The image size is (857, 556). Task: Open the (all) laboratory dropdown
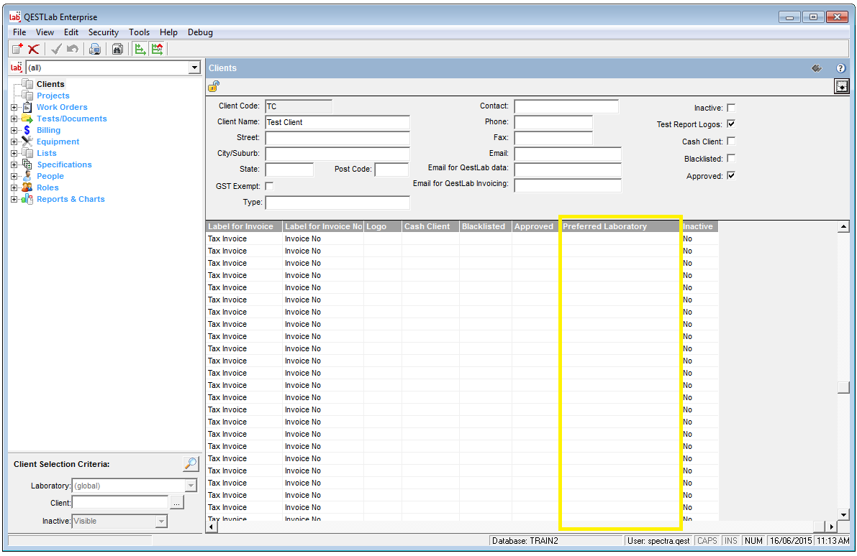(194, 68)
